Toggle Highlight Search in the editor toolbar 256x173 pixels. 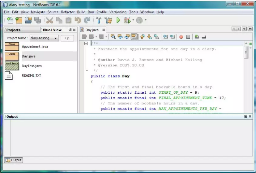click(134, 37)
